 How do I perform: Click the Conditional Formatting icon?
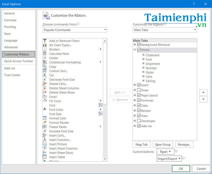coord(45,62)
